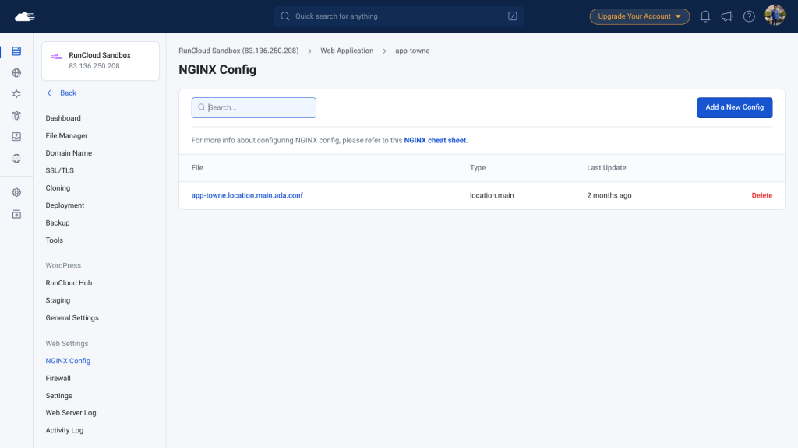
Task: Click RunCloud Sandbox breadcrumb link
Action: 238,51
